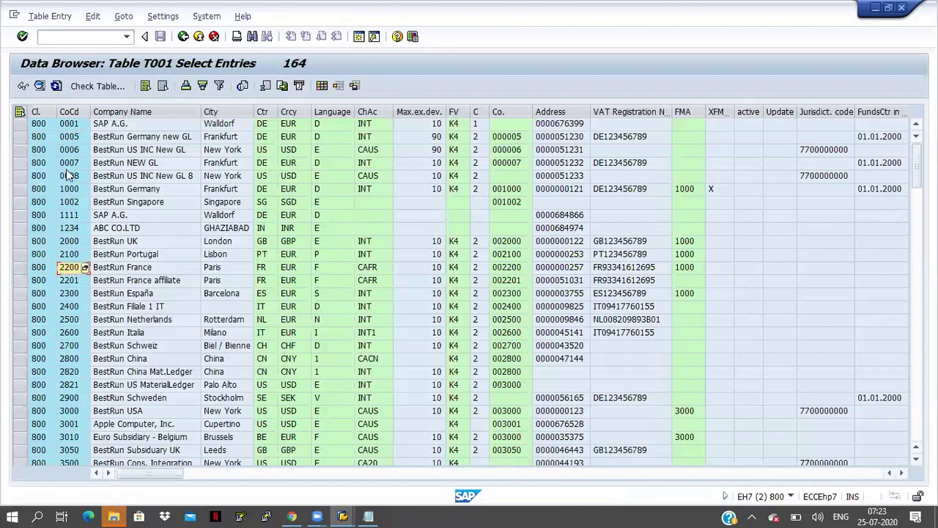Open the Windows Start button
Viewport: 938px width, 528px height.
[12, 518]
